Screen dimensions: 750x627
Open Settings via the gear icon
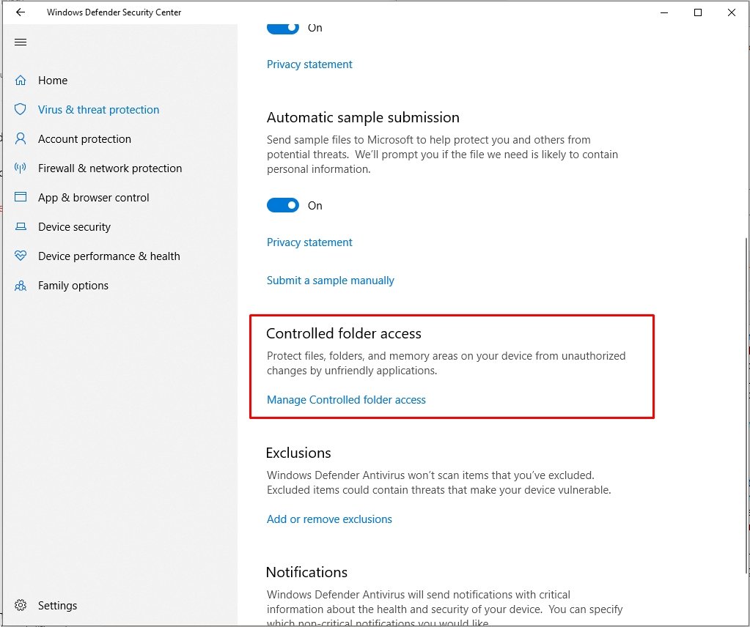coord(21,606)
